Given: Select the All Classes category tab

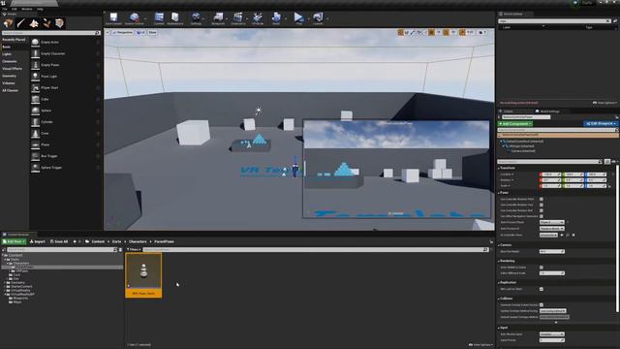Looking at the screenshot, I should point(11,90).
